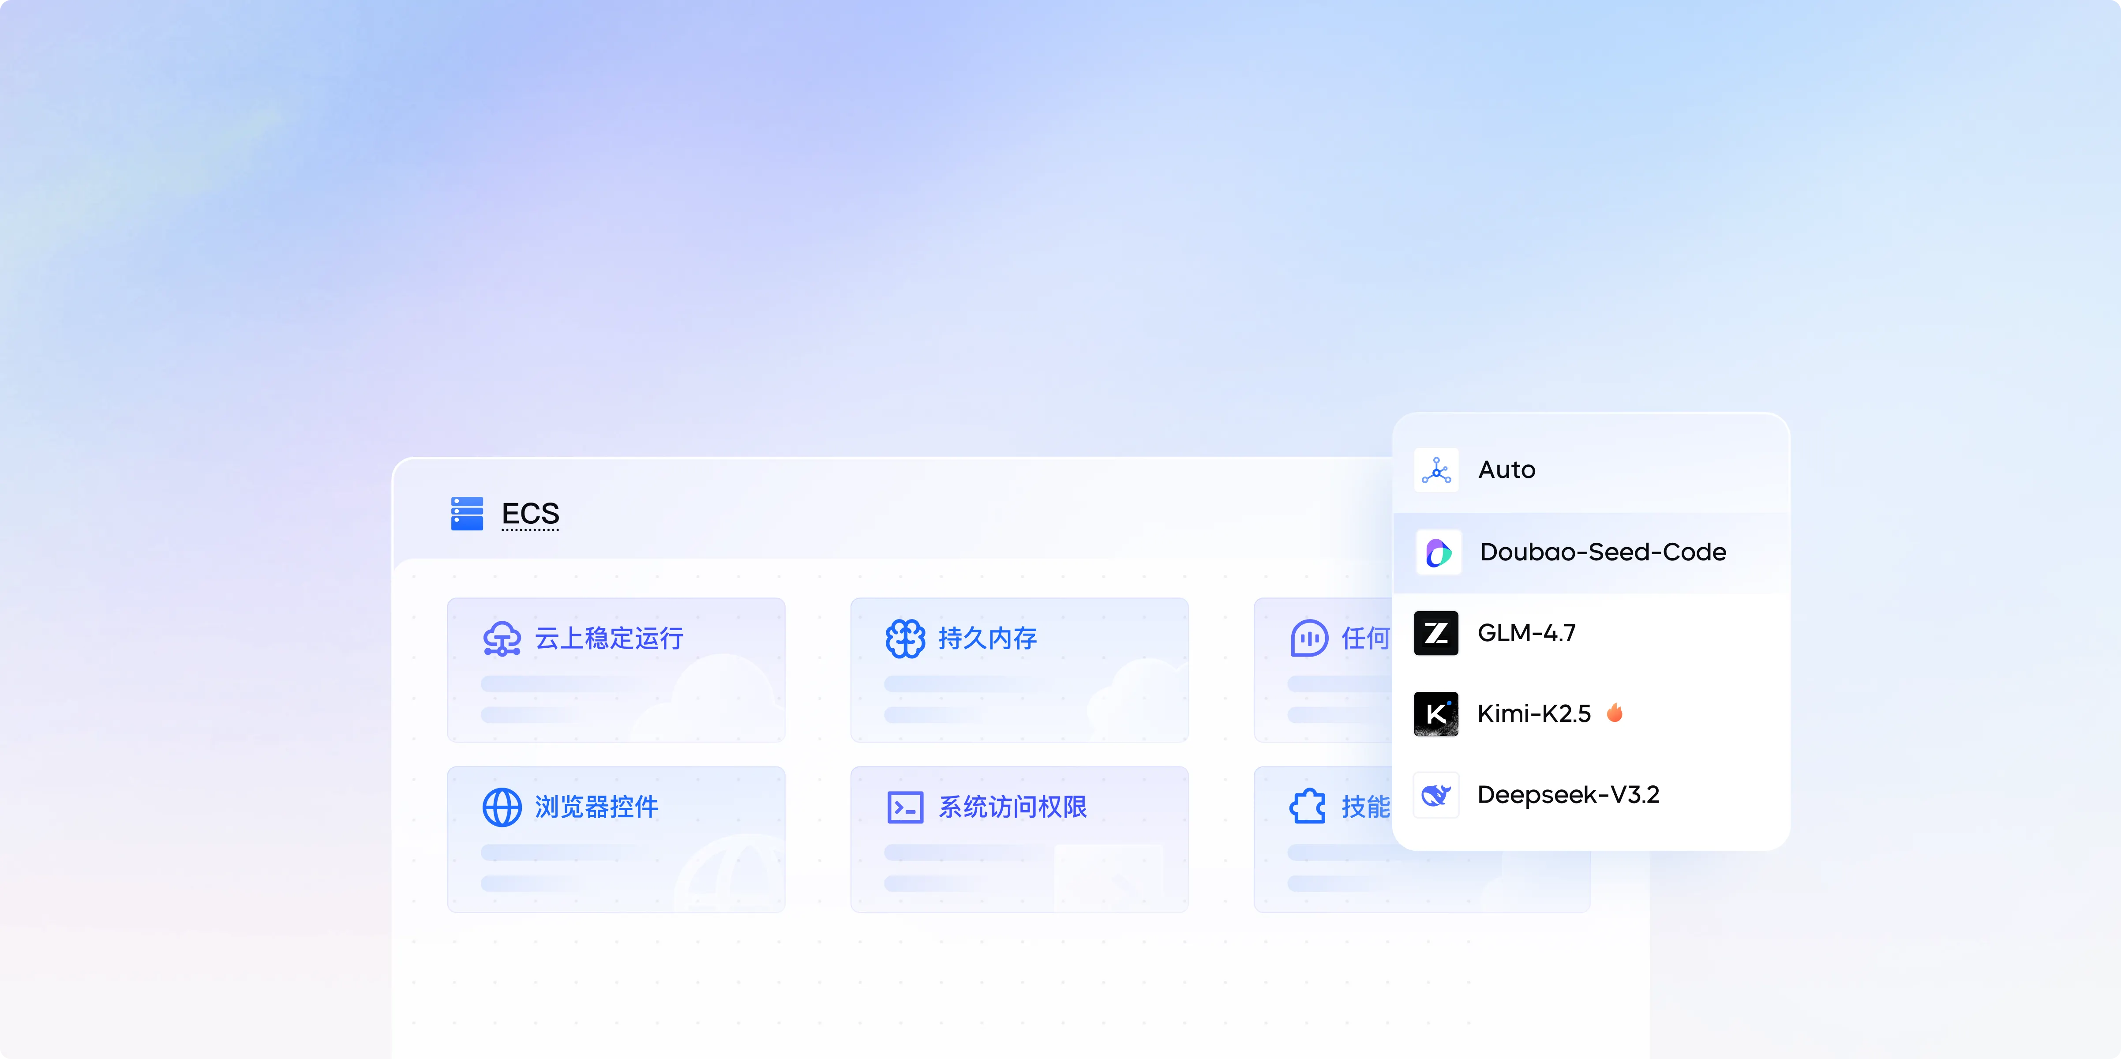Click the brain icon beside 持久内存
Screen dimensions: 2121x1059
(905, 638)
